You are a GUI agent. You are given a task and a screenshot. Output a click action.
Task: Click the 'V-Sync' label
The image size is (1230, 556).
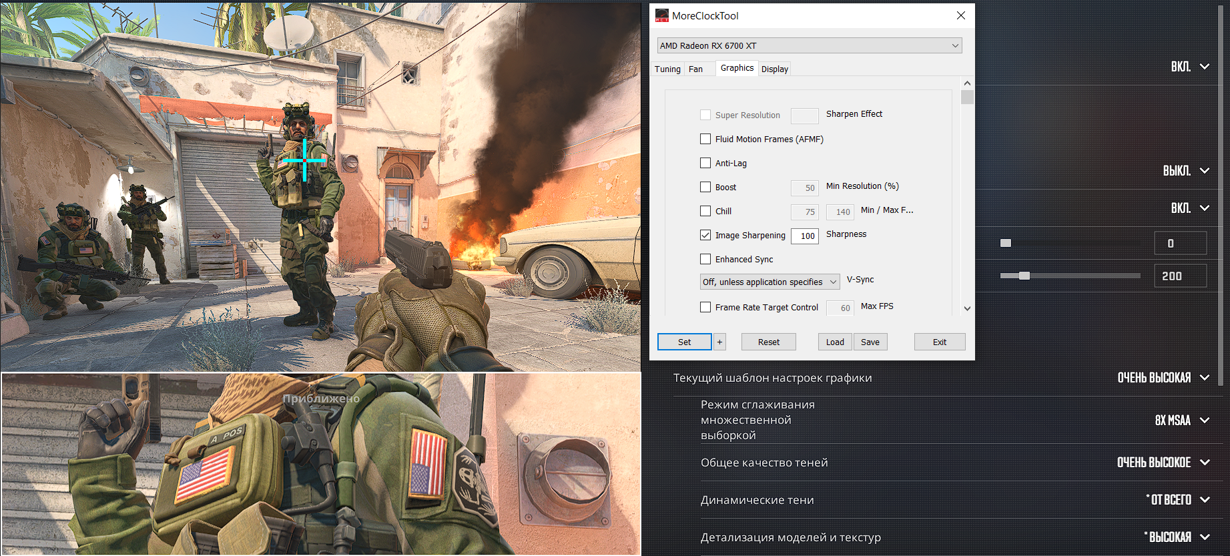tap(860, 280)
